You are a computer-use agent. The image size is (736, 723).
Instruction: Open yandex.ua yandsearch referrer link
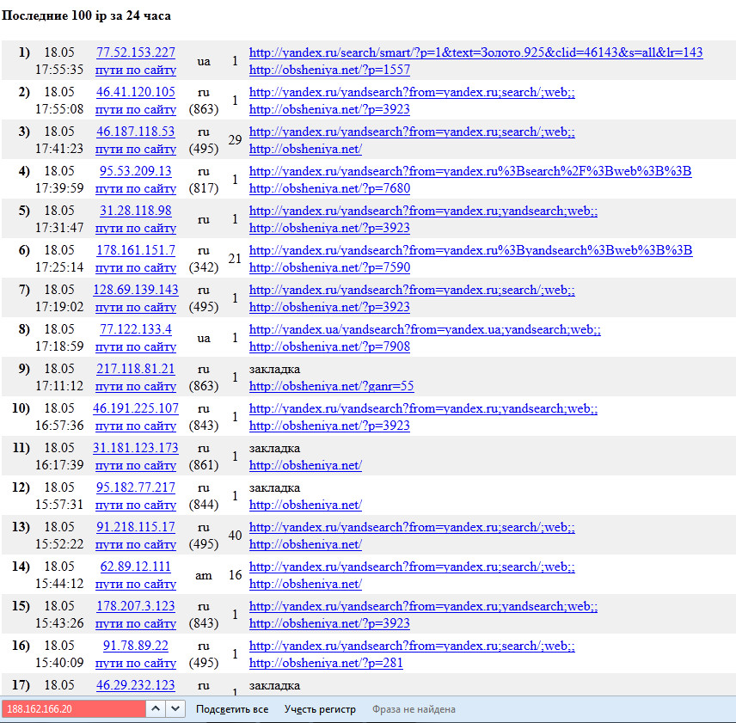tap(425, 329)
